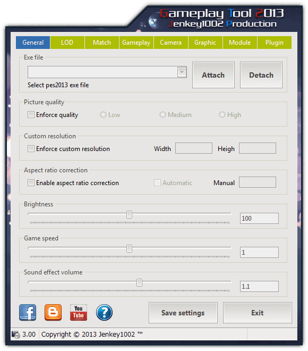Tick the Enforce quality checkbox
Screen dimensions: 308x351
pos(31,115)
